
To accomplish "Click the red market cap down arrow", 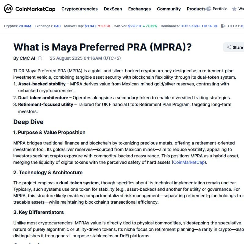I will [x=99, y=26].
